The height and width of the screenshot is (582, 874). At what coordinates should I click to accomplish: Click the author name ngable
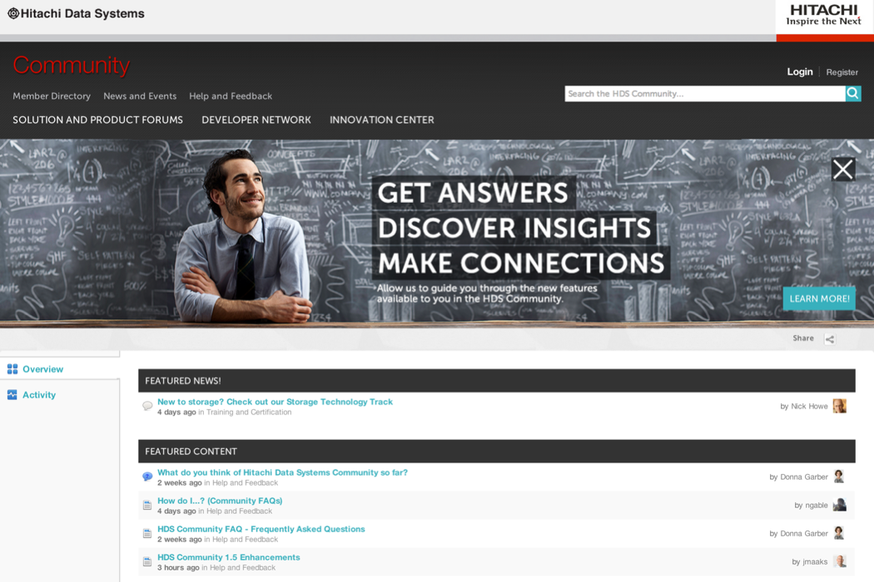click(817, 506)
